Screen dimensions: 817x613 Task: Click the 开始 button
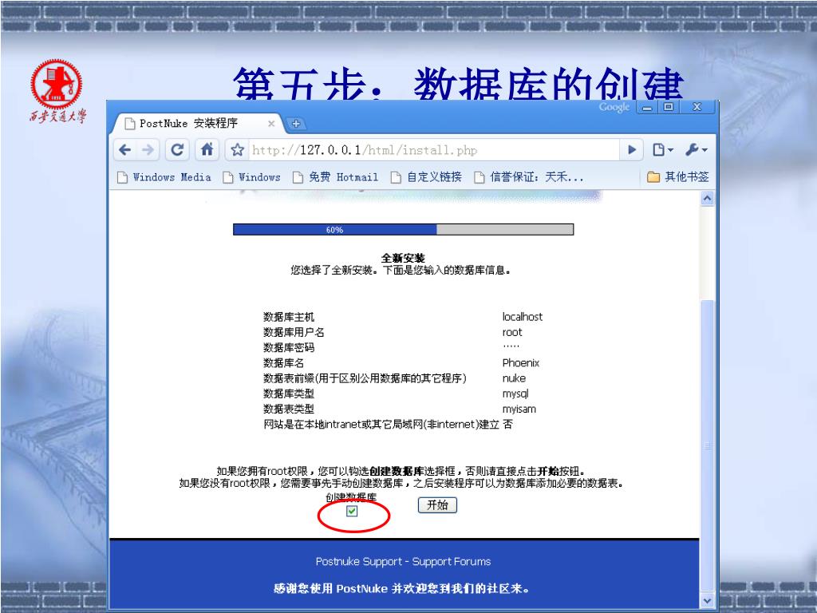pyautogui.click(x=437, y=505)
